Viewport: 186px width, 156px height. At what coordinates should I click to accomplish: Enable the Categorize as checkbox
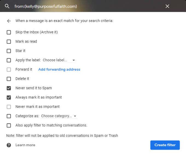pos(9,116)
